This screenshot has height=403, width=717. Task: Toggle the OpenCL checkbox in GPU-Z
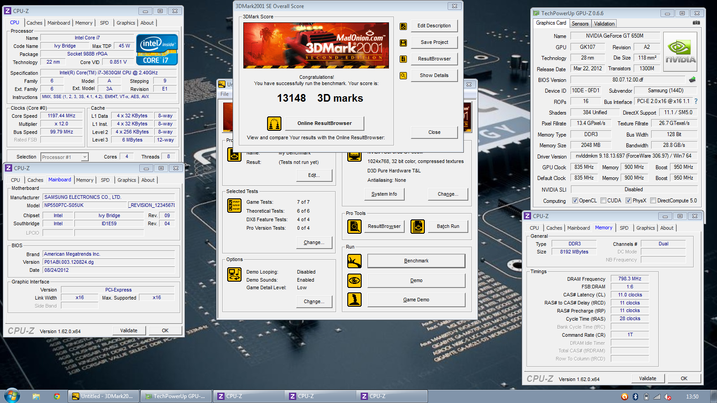(575, 201)
